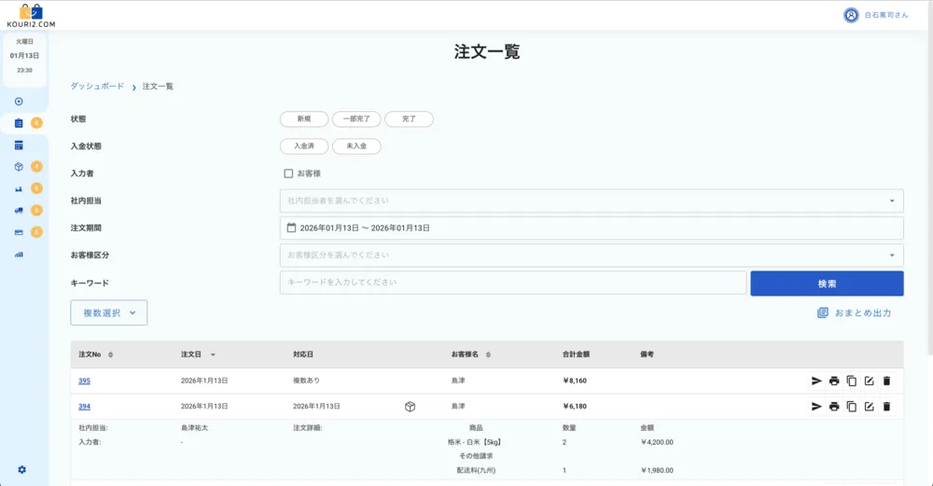Screen dimensions: 933x486
Task: Click the 合計金額 column header
Action: [x=576, y=354]
